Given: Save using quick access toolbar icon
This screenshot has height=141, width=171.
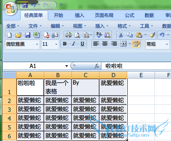Looking at the screenshot, I should point(25,5).
